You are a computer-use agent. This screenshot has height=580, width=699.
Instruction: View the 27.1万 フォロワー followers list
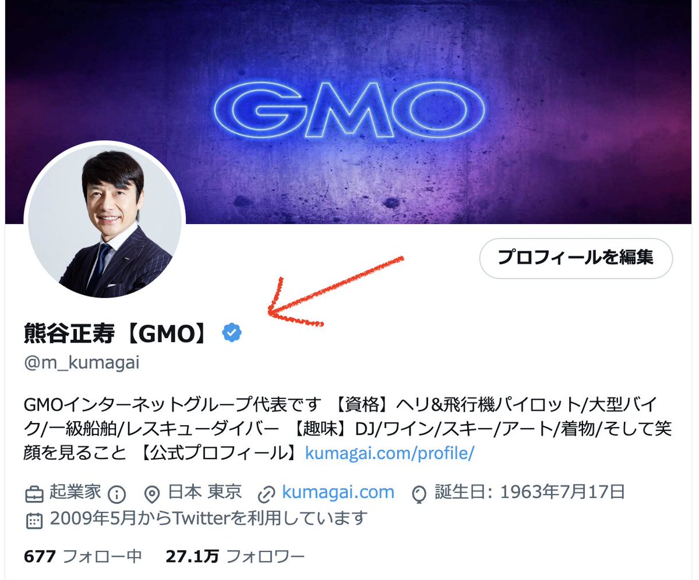click(235, 557)
